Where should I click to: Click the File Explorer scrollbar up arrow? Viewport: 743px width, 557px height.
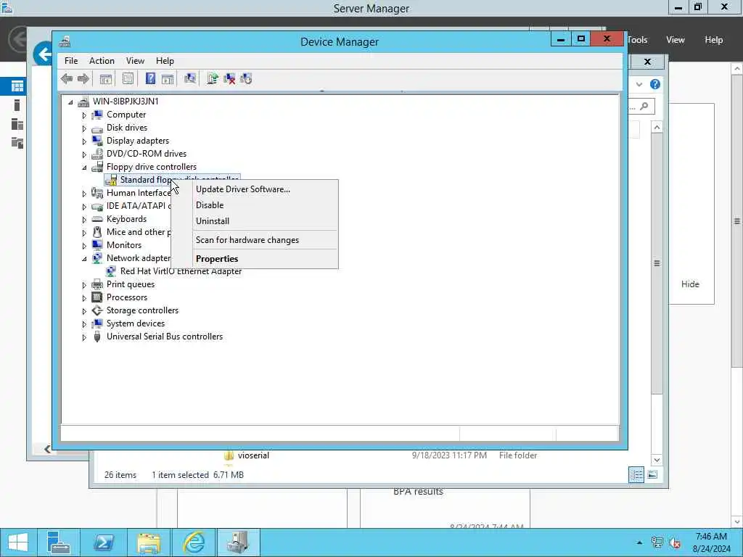pyautogui.click(x=657, y=128)
